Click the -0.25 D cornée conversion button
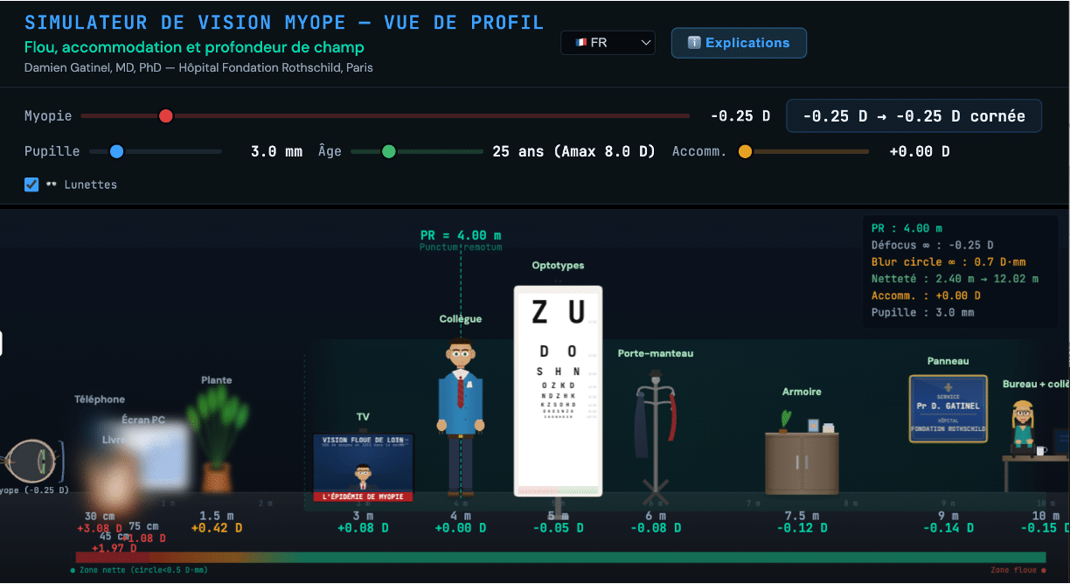 (x=913, y=115)
